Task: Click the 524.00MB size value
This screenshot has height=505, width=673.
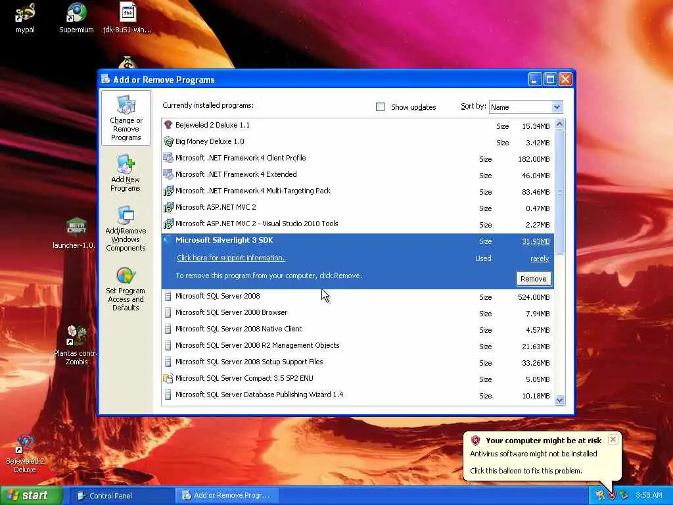Action: [534, 297]
